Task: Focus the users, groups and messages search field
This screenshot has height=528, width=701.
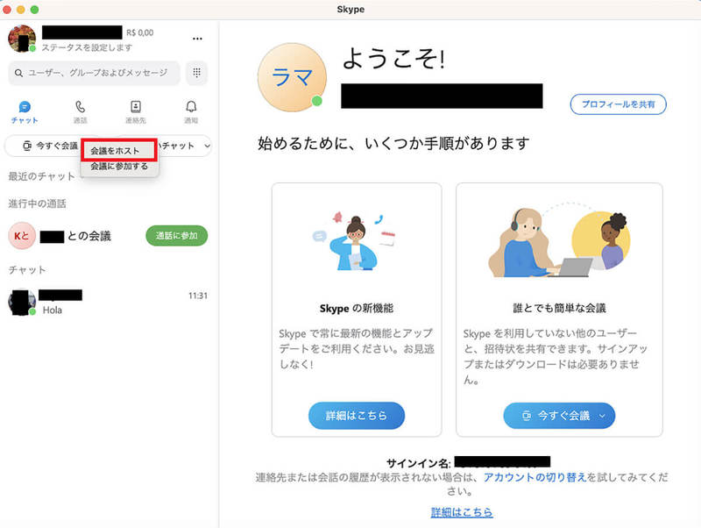Action: tap(95, 73)
